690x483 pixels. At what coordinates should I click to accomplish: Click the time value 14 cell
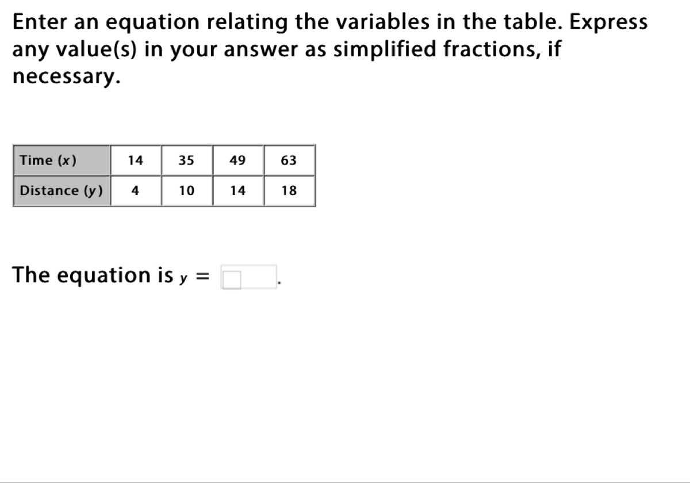pos(135,160)
